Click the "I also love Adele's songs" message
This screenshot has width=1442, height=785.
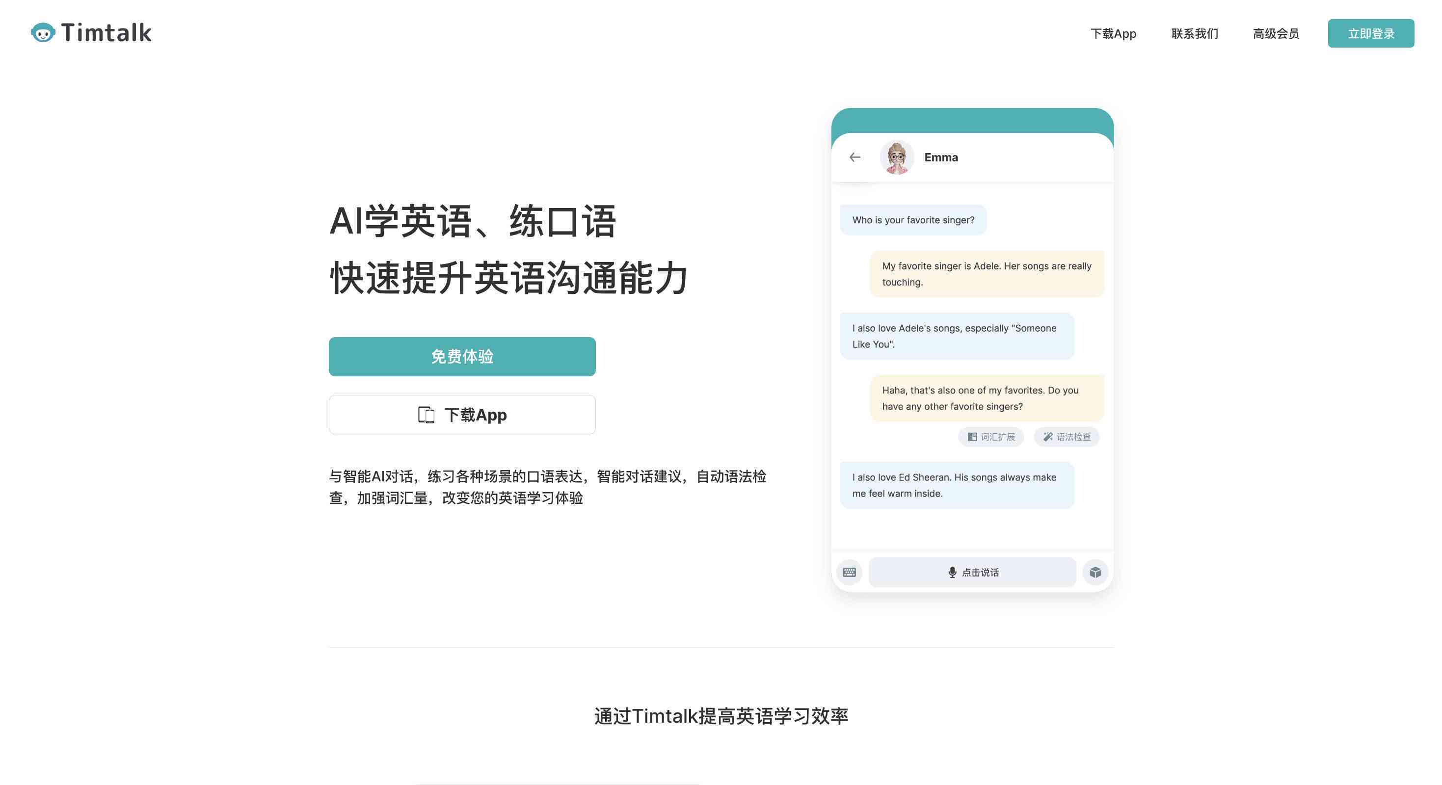[957, 336]
